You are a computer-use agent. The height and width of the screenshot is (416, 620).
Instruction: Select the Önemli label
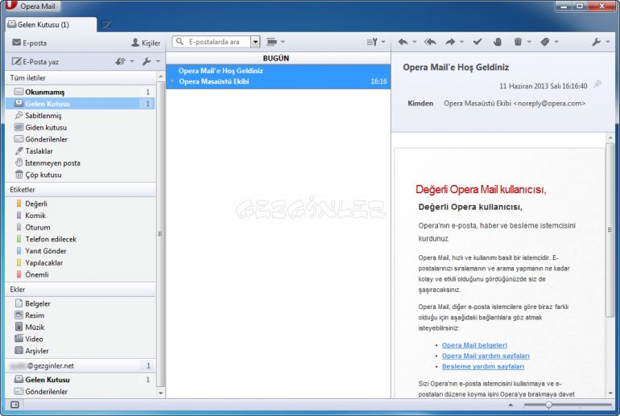coord(81,274)
